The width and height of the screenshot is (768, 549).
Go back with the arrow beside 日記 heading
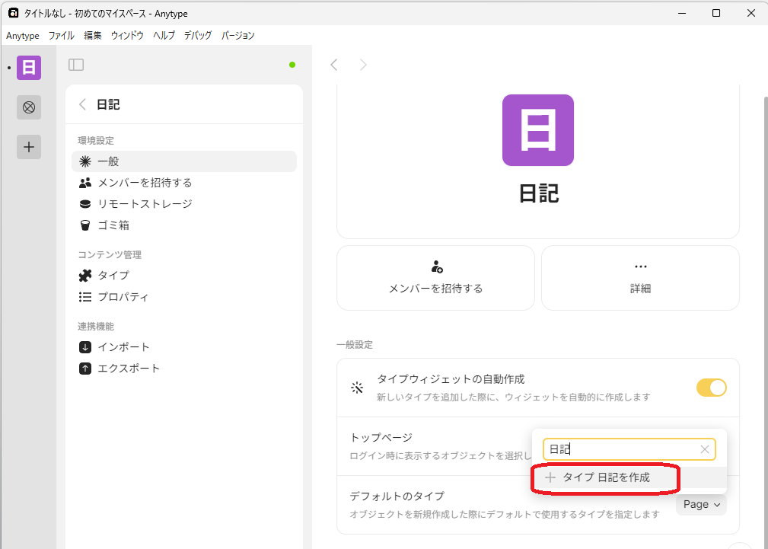[x=82, y=104]
